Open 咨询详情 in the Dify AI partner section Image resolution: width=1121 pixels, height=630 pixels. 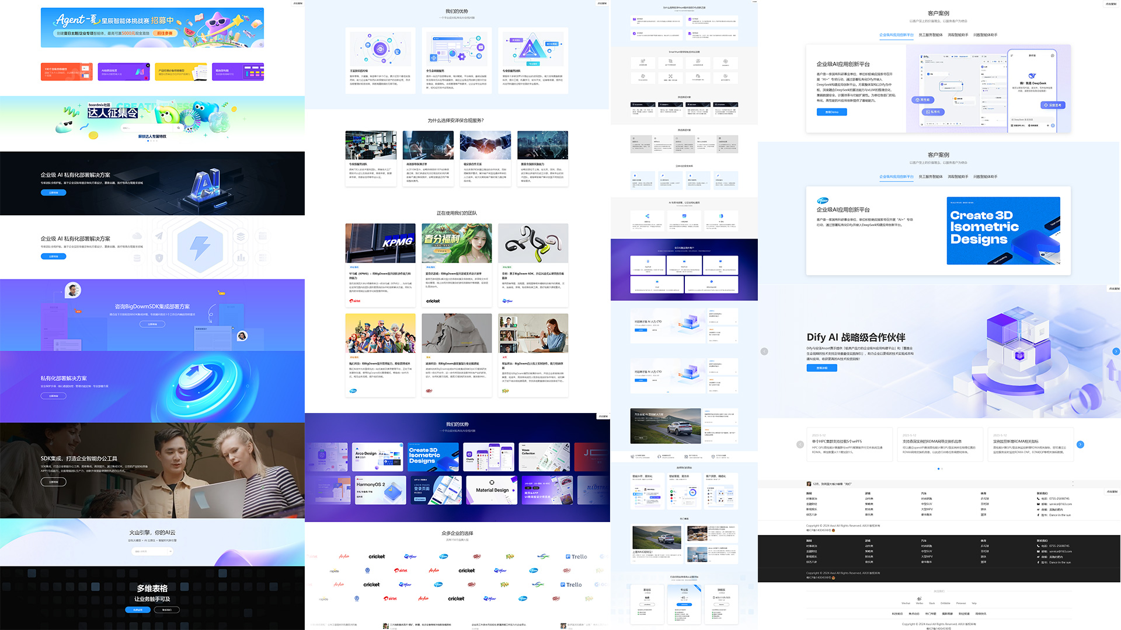(x=821, y=367)
